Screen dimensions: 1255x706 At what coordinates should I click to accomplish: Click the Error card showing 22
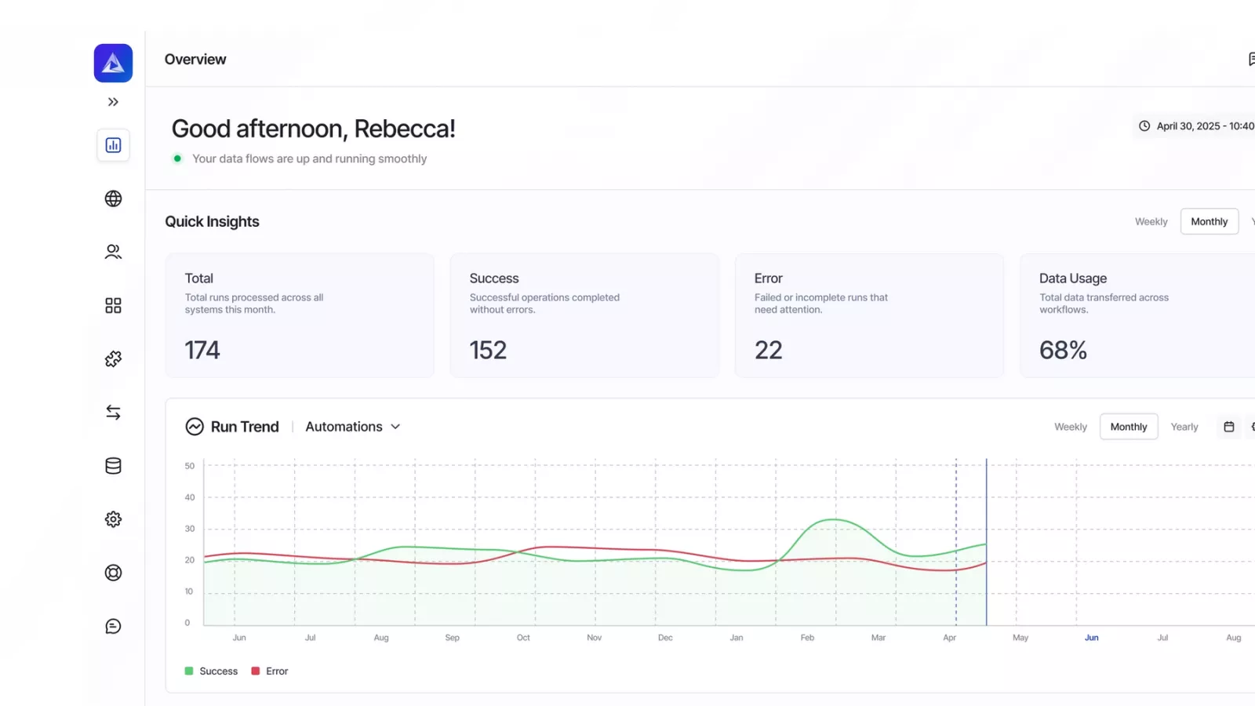(x=869, y=315)
